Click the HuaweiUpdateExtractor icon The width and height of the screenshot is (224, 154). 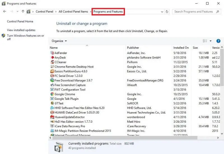pos(52,117)
